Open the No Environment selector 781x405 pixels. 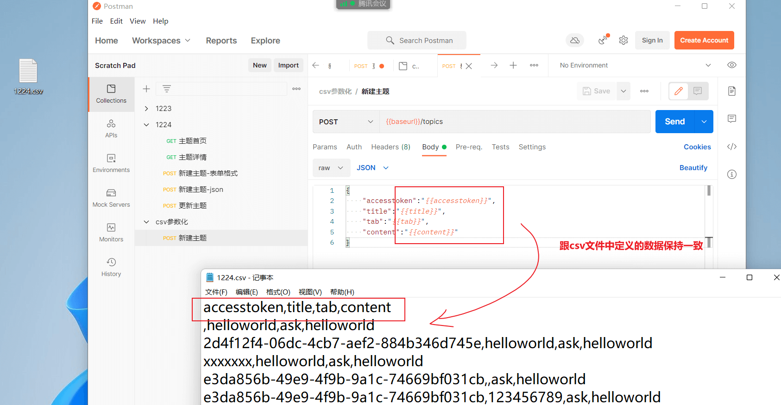[635, 65]
